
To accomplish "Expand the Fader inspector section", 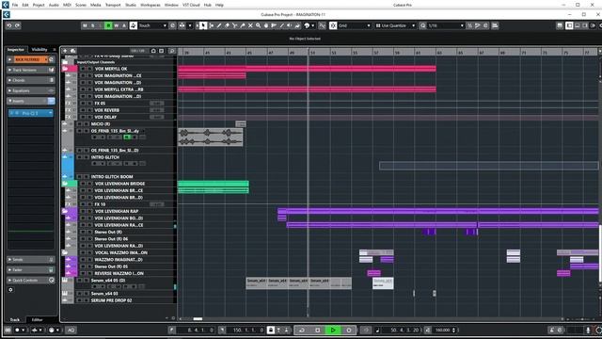I will 31,270.
